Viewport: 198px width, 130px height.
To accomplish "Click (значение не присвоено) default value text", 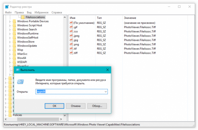I will pos(139,23).
